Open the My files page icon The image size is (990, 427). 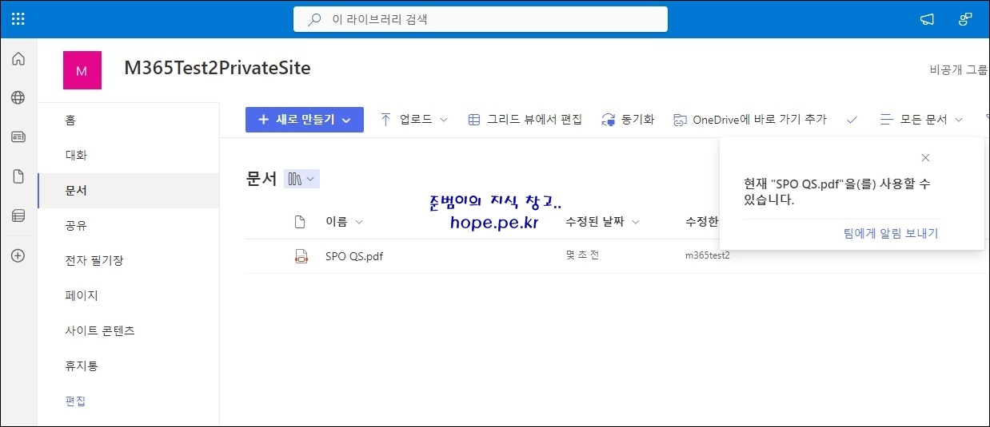[18, 176]
